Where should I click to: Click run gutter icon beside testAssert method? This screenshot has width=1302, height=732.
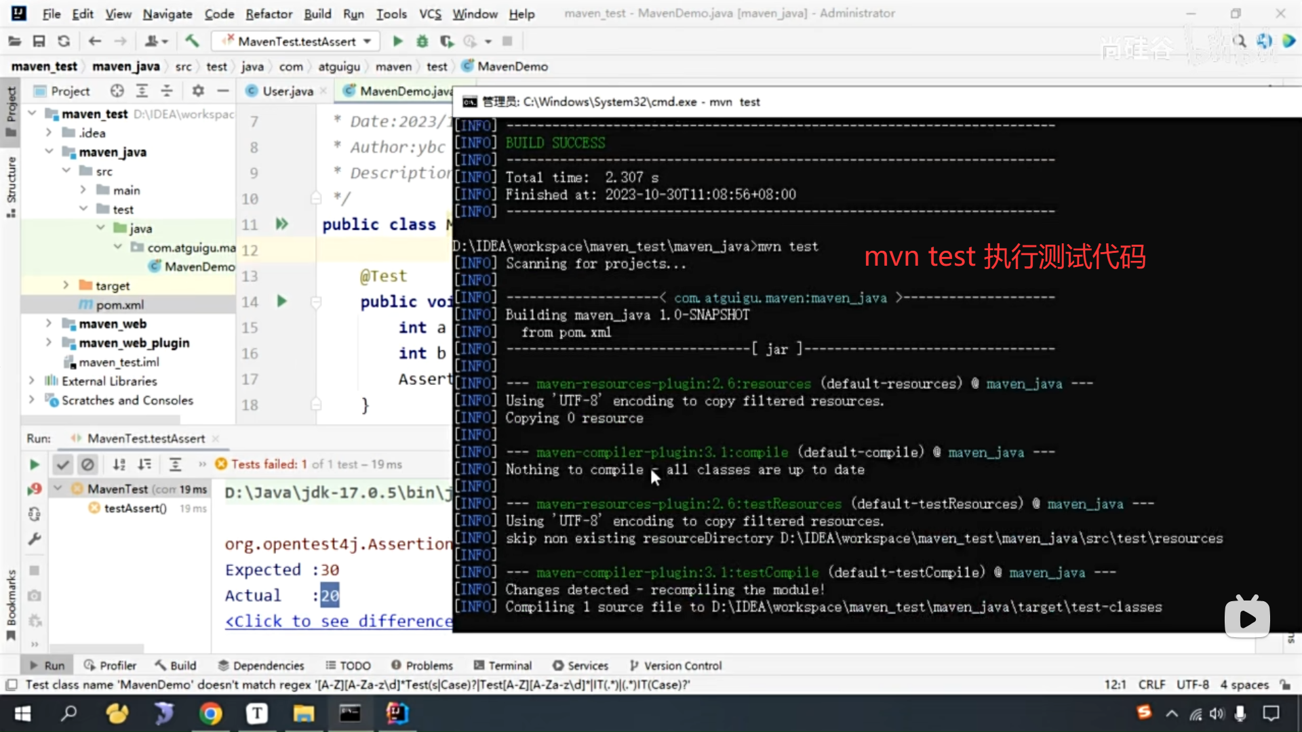click(282, 301)
